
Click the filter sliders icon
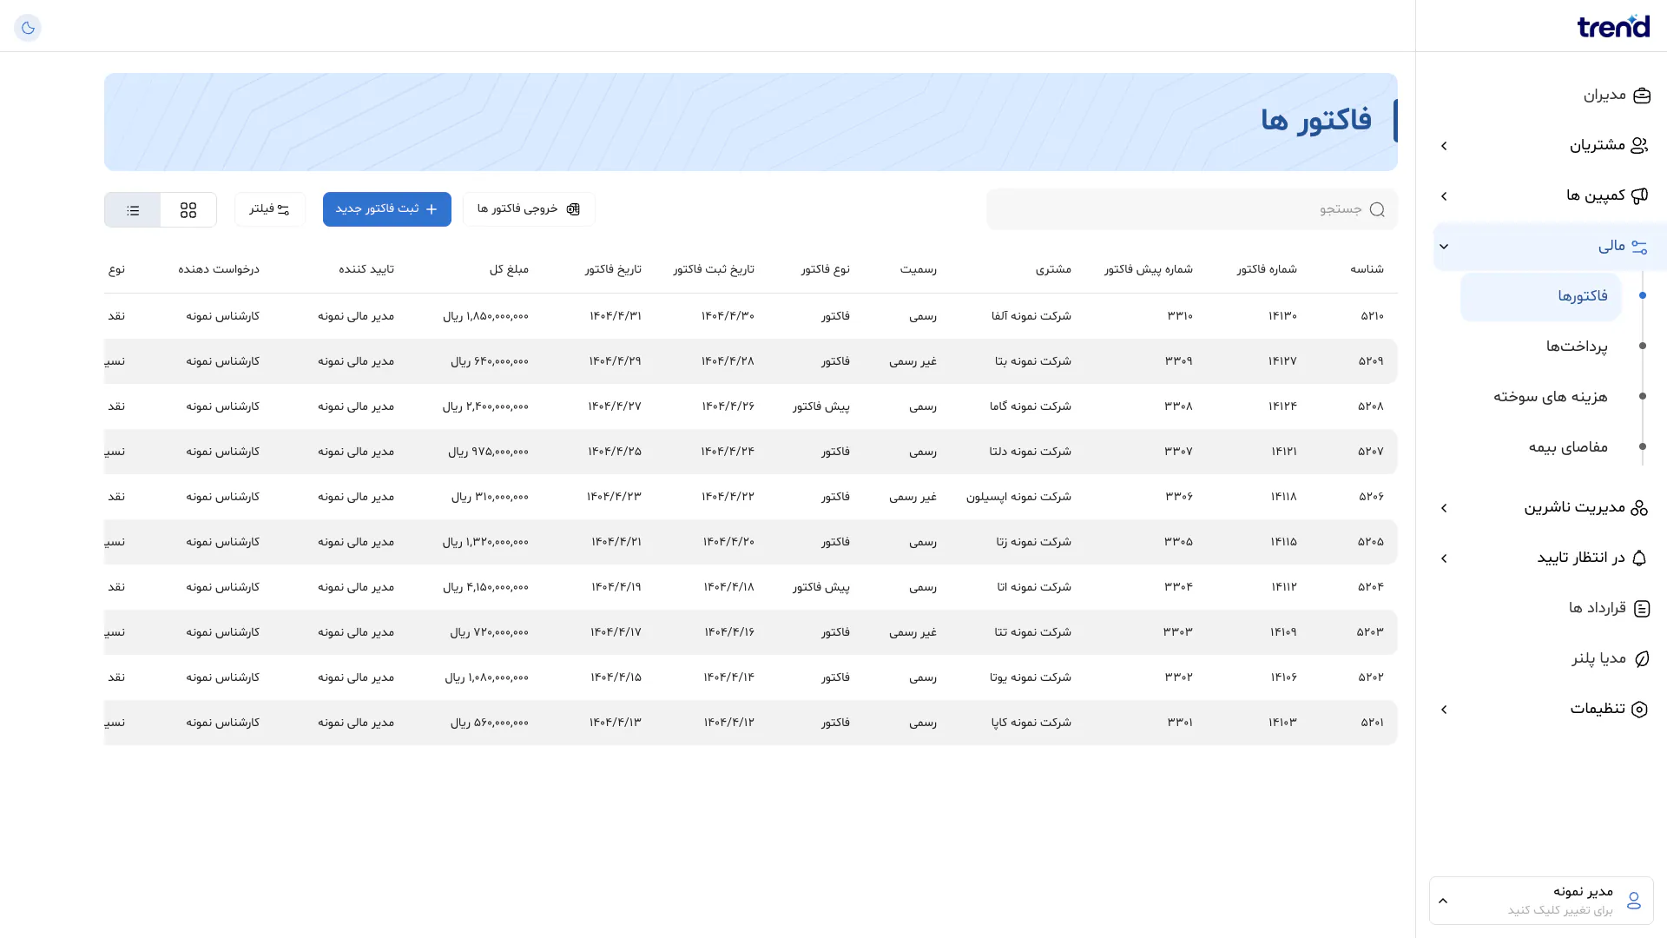(283, 209)
